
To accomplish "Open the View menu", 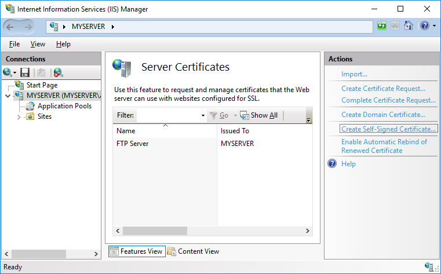I will point(38,44).
